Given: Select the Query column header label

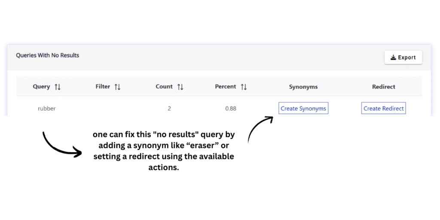Looking at the screenshot, I should (41, 86).
